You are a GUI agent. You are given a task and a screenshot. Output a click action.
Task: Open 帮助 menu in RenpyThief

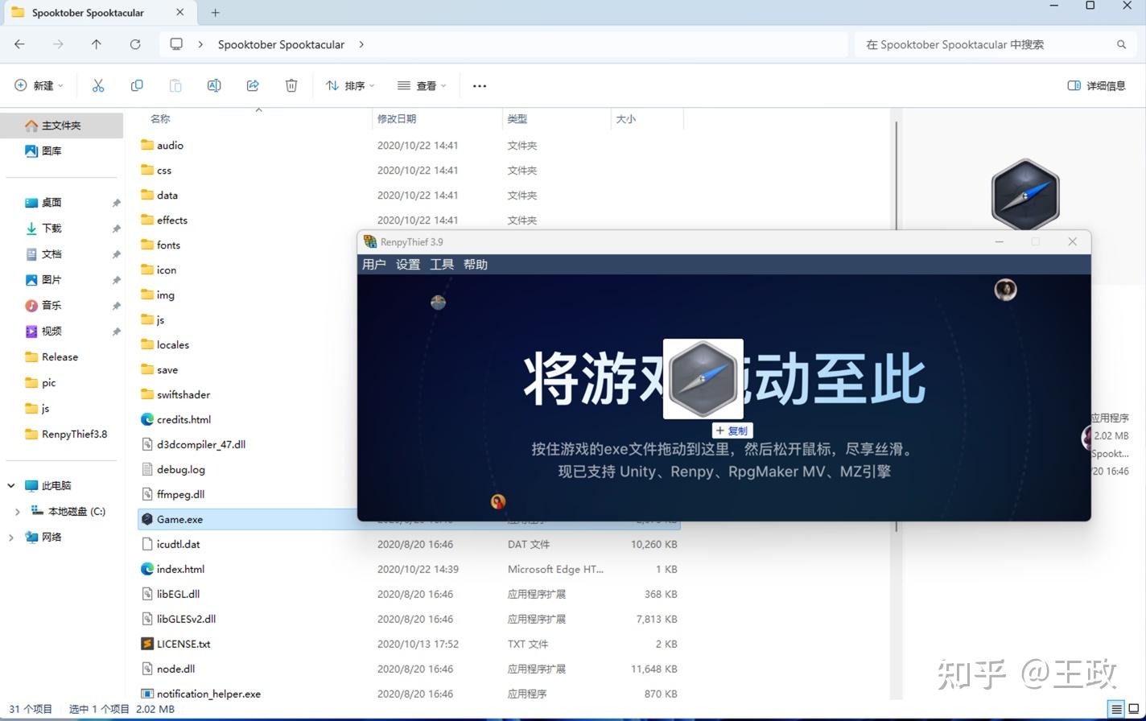pos(476,264)
